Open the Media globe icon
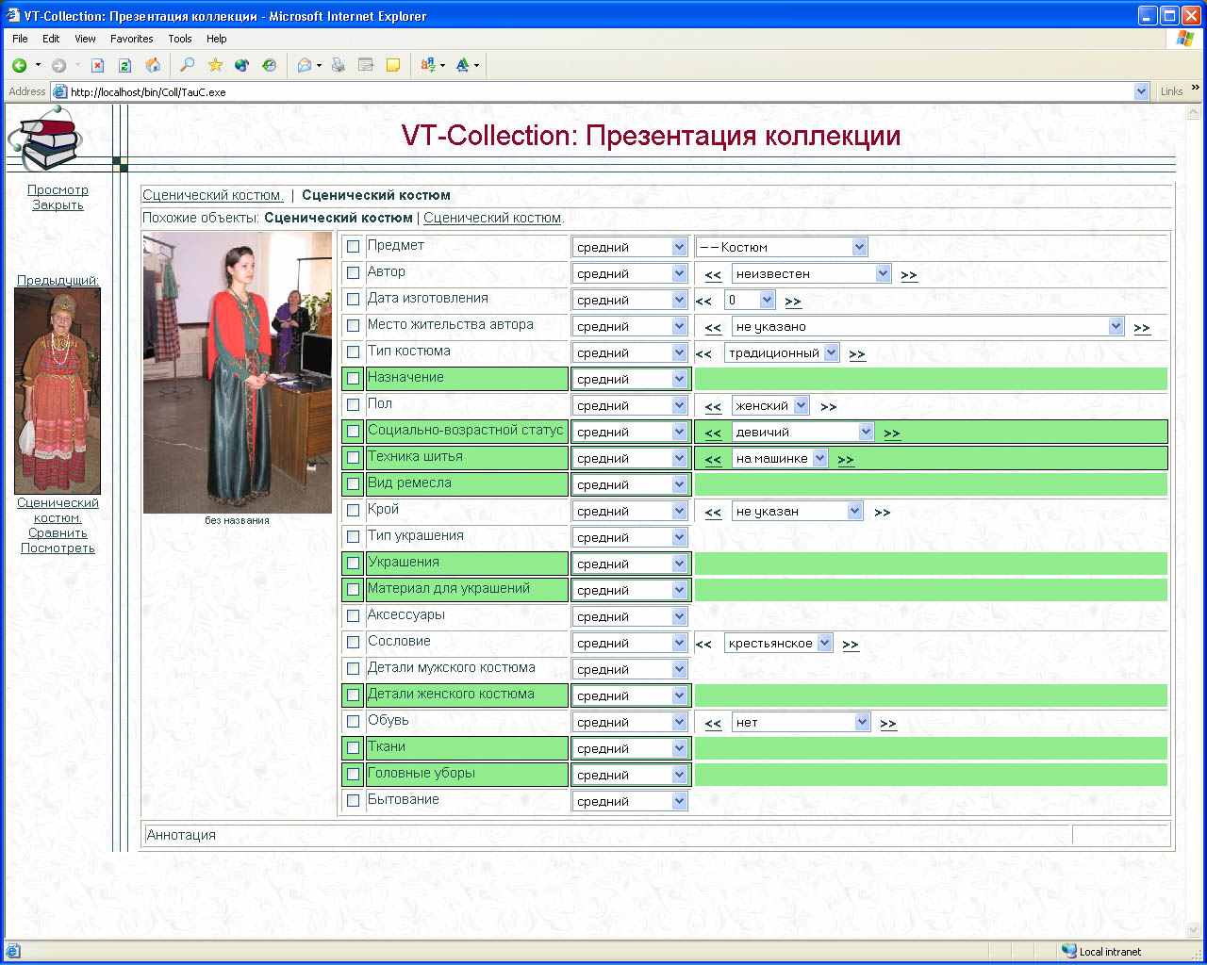 (242, 65)
